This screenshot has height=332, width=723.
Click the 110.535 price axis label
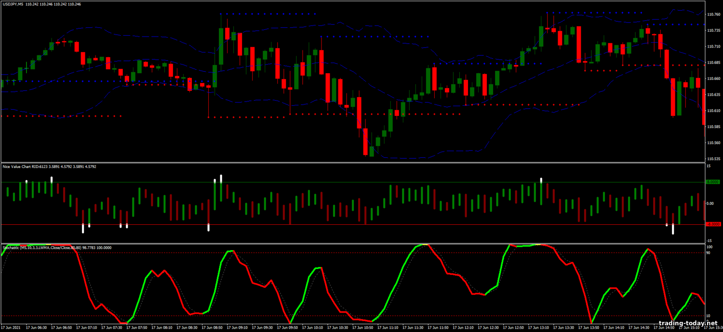[x=713, y=159]
